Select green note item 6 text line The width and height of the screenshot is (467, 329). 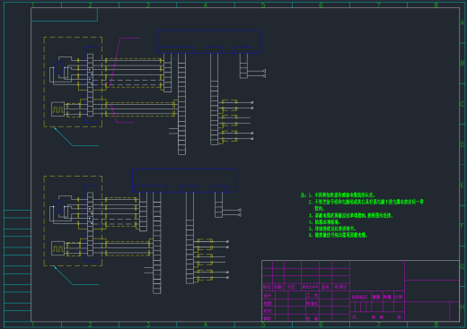(338, 235)
